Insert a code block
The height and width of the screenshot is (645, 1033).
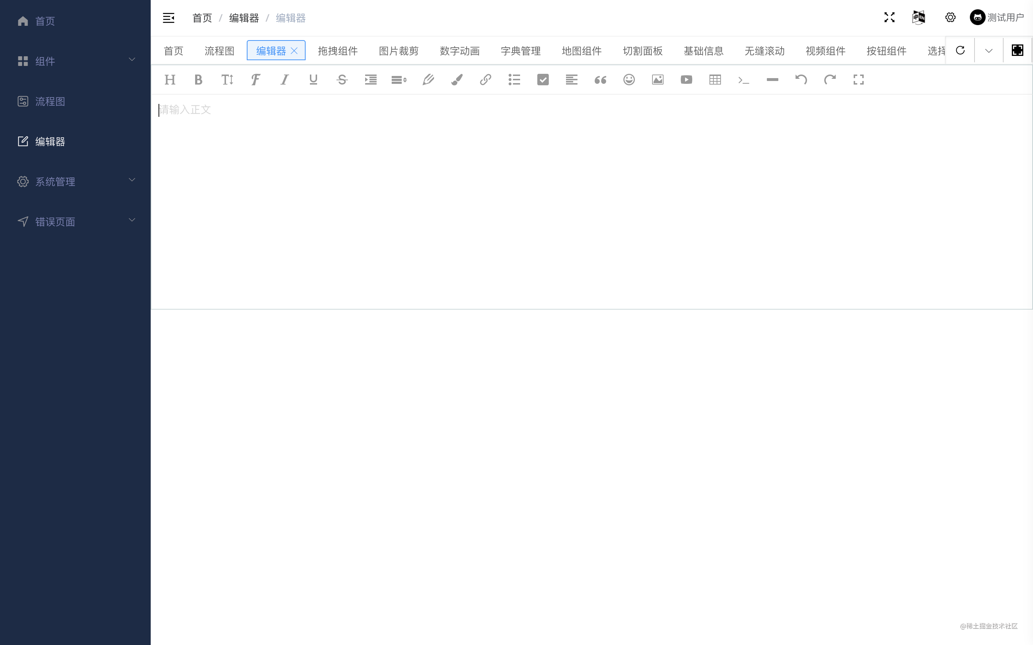pos(744,80)
